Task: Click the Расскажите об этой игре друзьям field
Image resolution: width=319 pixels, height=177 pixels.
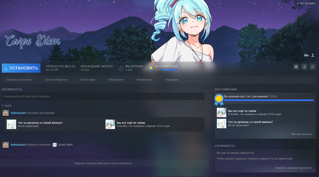Action: [104, 96]
